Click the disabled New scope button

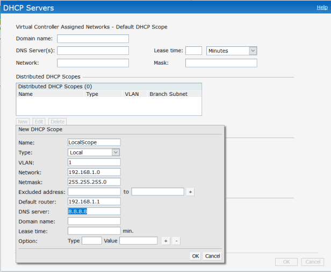click(23, 122)
